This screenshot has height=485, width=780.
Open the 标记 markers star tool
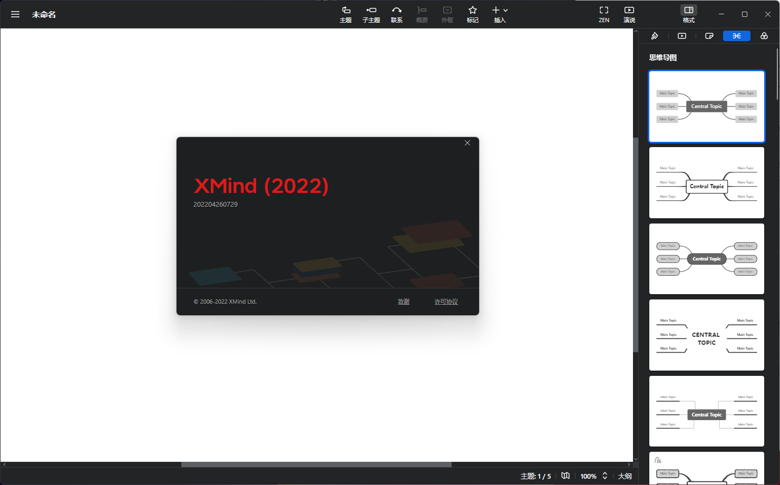point(473,14)
